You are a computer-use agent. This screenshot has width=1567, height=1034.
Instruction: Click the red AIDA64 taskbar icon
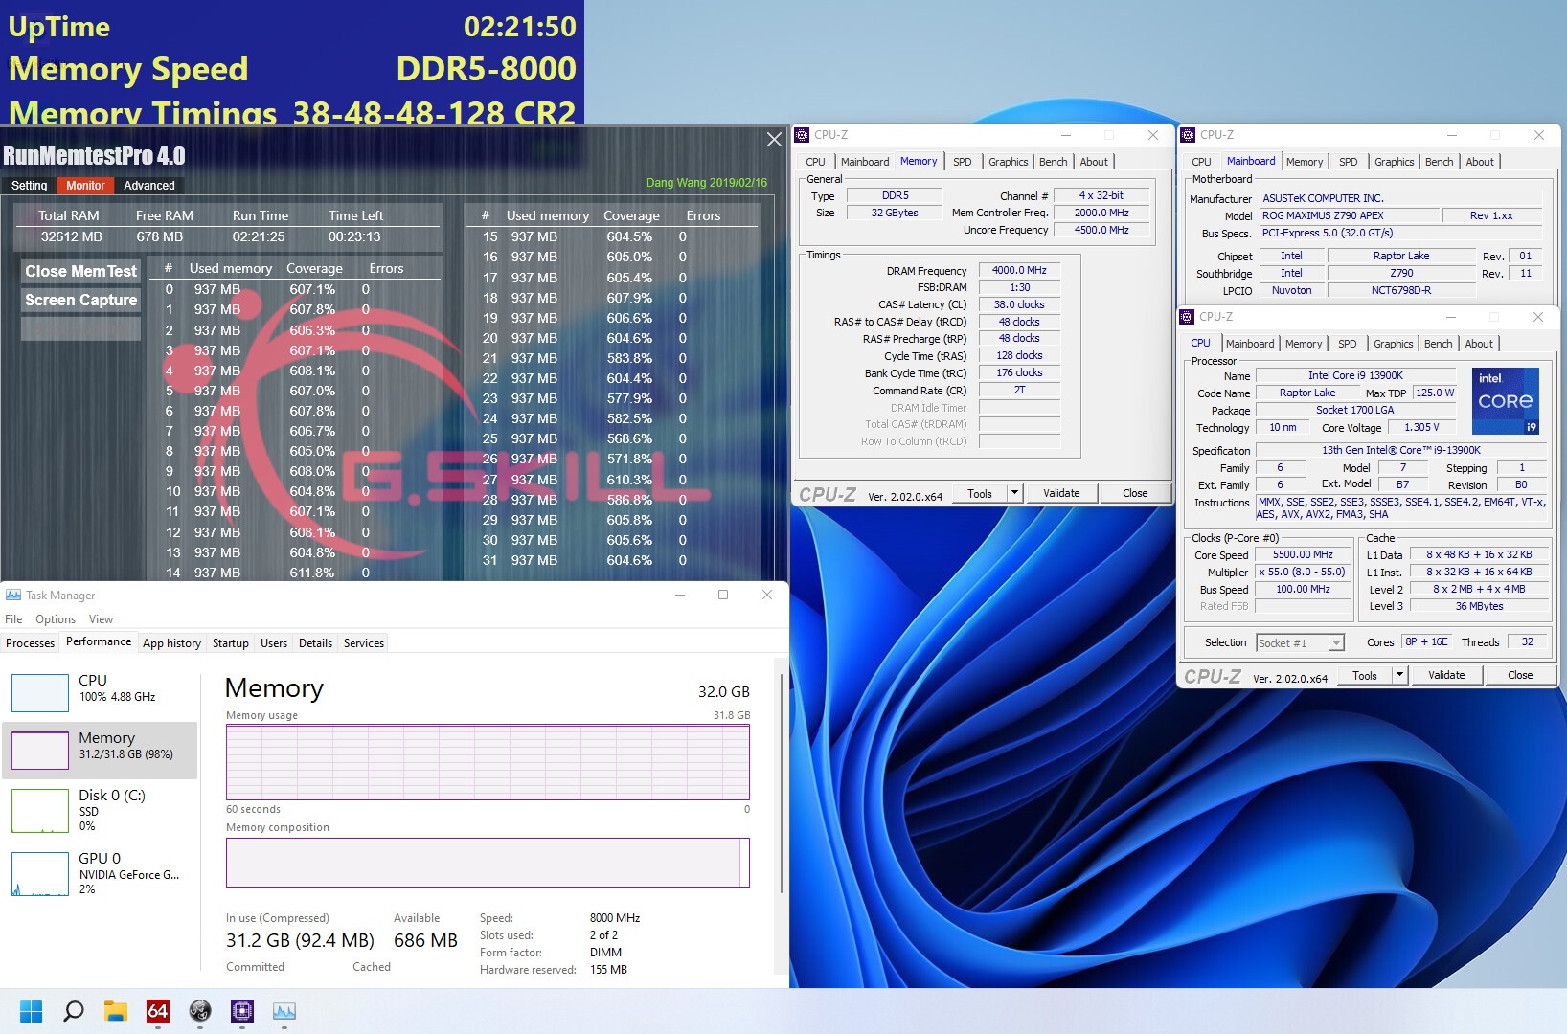[157, 1011]
